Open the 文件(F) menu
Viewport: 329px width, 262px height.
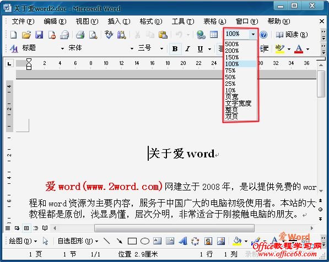tap(23, 21)
